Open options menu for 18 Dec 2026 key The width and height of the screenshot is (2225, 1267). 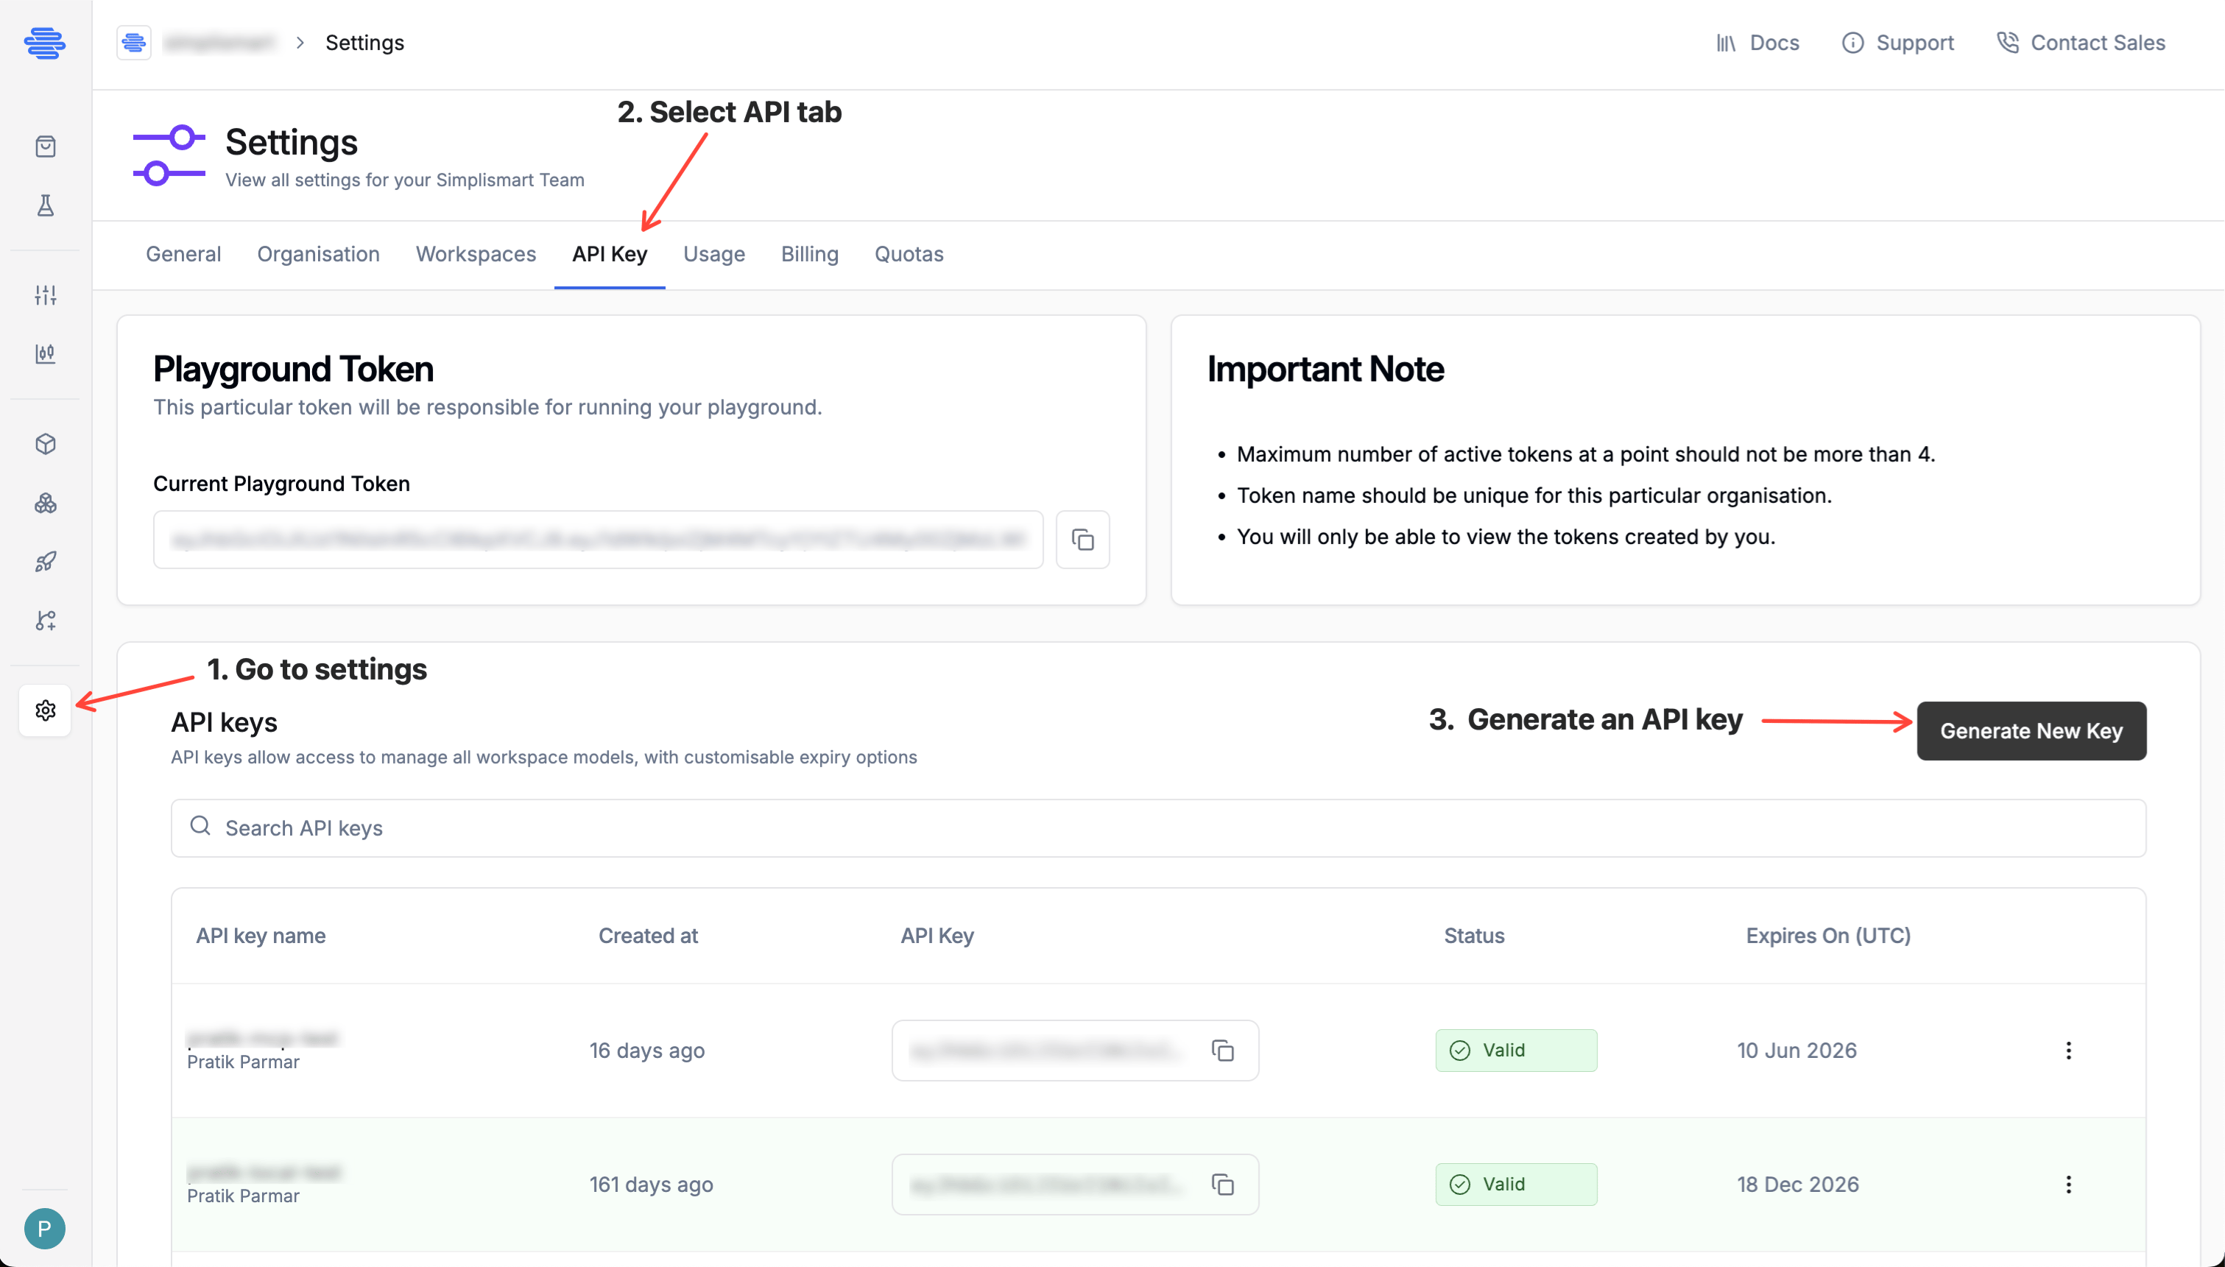[x=2068, y=1185]
